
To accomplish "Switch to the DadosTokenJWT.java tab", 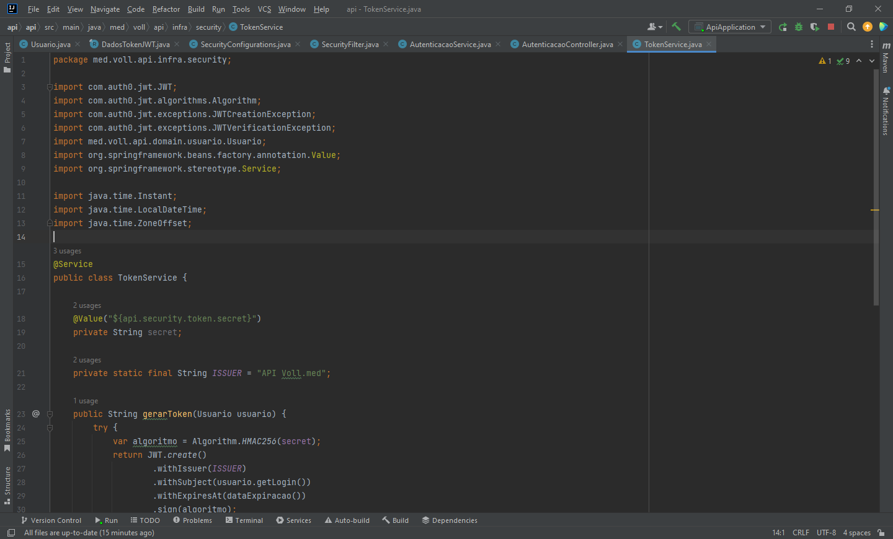I will pyautogui.click(x=135, y=44).
